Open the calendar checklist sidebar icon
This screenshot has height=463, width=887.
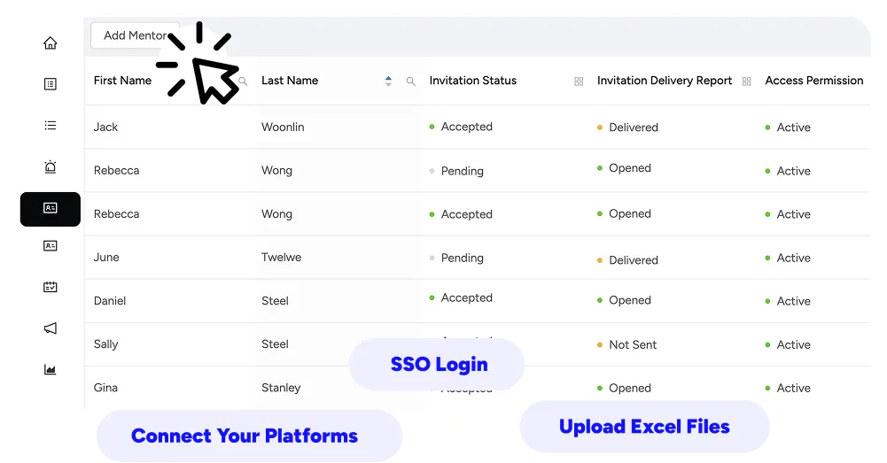pos(51,287)
